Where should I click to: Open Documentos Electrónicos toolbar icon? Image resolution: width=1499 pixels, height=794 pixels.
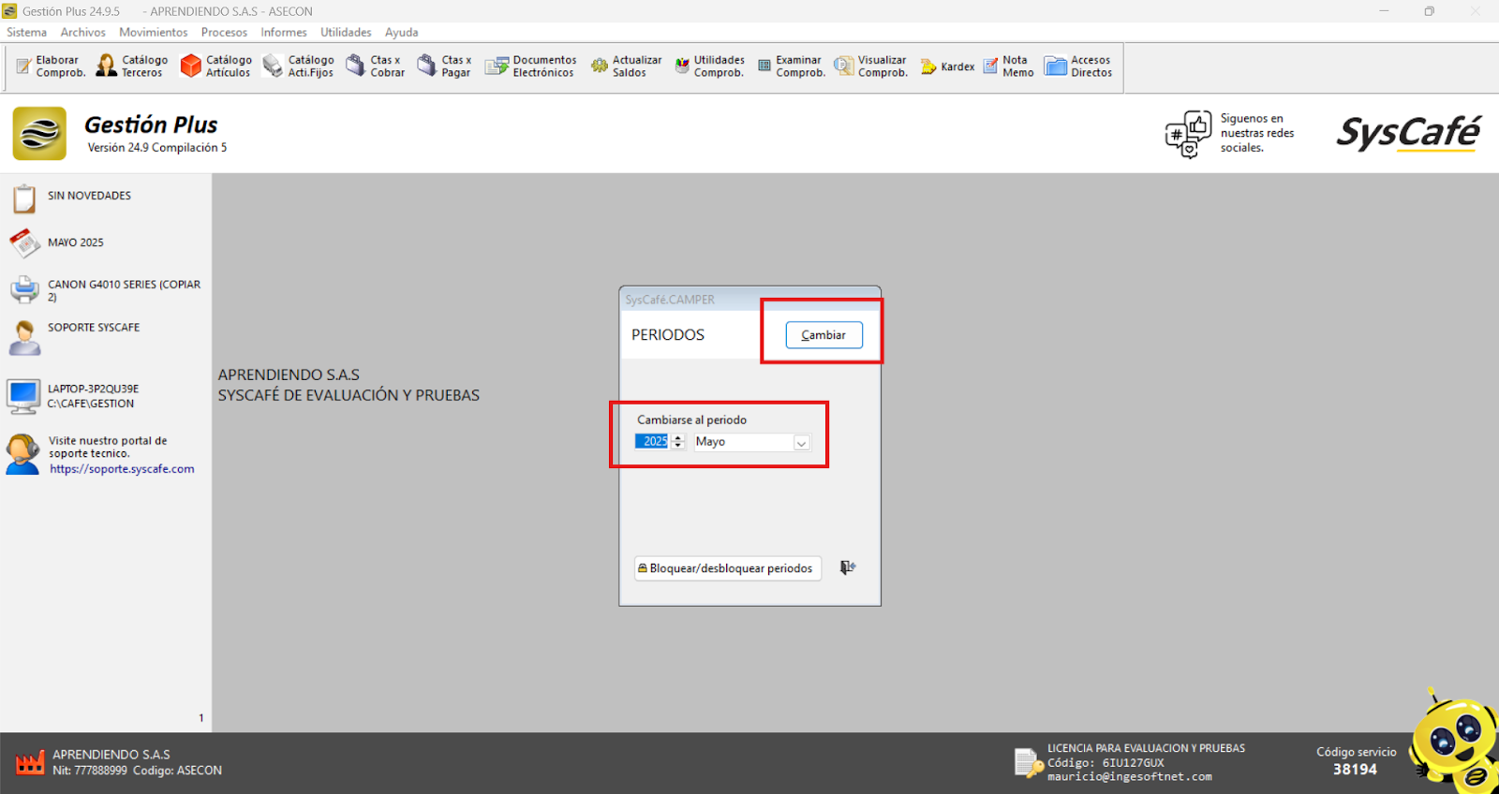(x=496, y=66)
